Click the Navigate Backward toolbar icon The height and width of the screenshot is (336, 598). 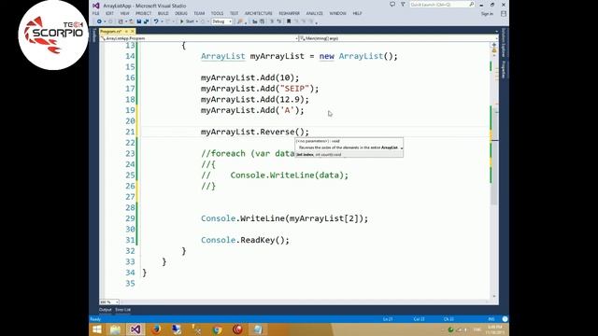(x=99, y=21)
